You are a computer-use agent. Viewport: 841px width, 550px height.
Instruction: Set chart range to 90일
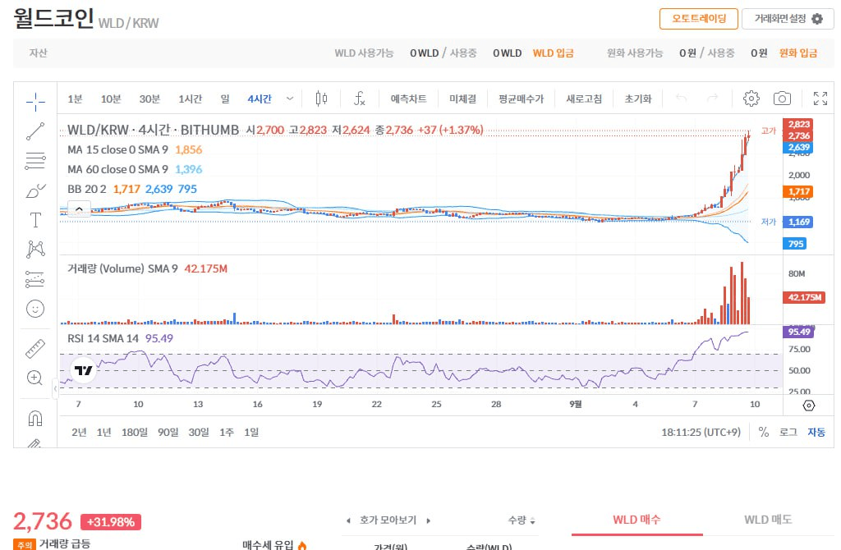pyautogui.click(x=168, y=432)
